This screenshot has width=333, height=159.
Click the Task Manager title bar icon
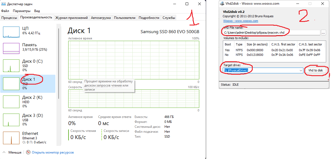pos(4,4)
